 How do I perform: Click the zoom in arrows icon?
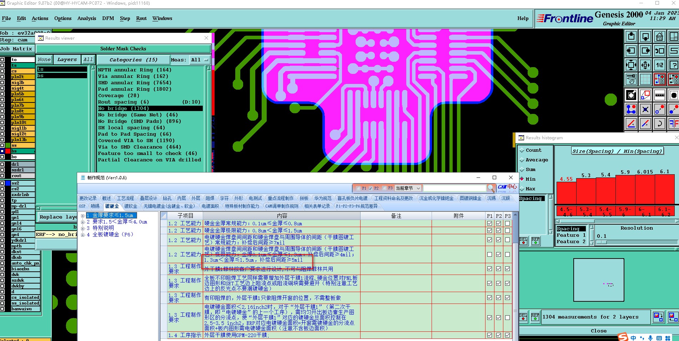[x=631, y=65]
